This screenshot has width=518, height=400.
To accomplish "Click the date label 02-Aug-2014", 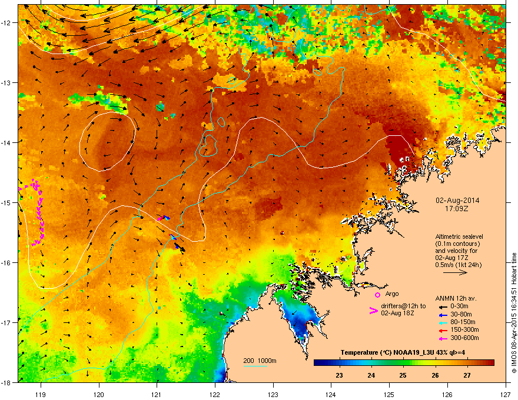I will click(457, 201).
